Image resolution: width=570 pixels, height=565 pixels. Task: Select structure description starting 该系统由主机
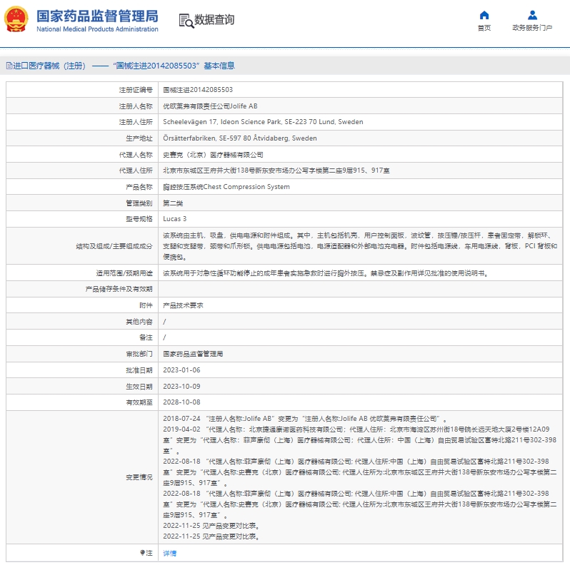pos(360,246)
